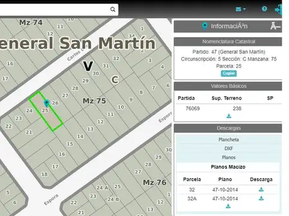Click the Descargas panel header

click(228, 128)
